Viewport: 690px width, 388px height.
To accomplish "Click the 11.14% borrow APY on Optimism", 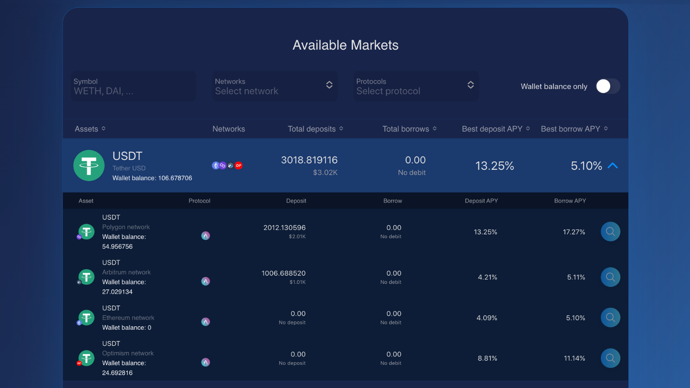I will pos(574,358).
